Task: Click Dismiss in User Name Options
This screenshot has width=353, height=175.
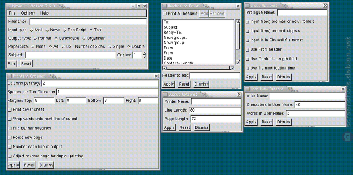Action: [x=284, y=122]
